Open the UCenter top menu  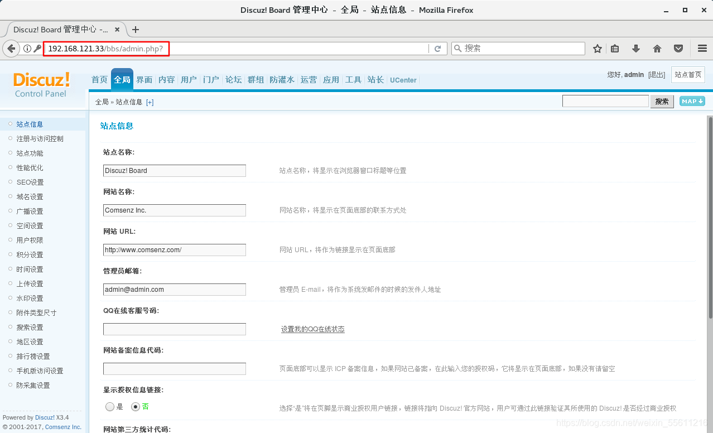point(403,80)
